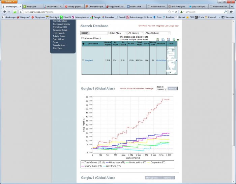Open the Google bookmark

[x=95, y=17]
